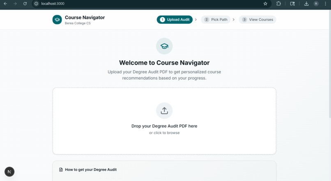The image size is (331, 181).
Task: Reload the localhost page
Action: pos(25,4)
